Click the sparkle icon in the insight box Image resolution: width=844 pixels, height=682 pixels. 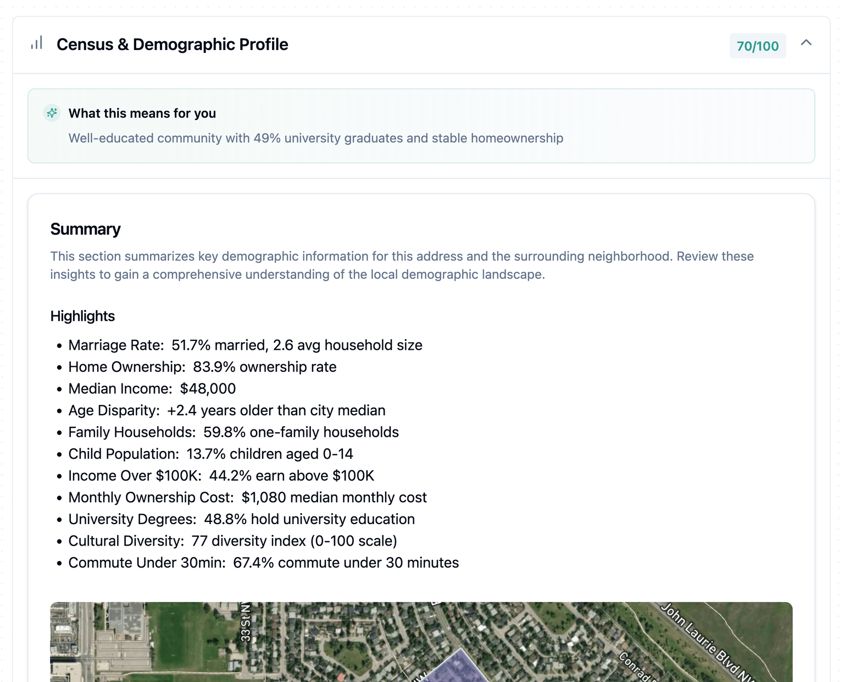[52, 113]
